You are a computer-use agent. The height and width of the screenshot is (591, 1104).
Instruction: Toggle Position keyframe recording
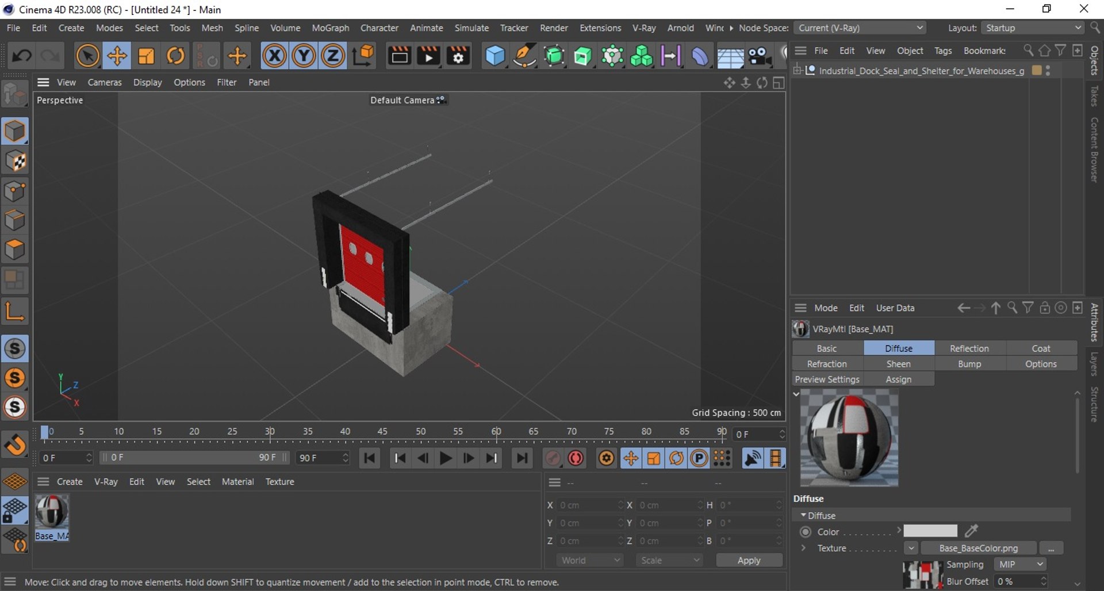[631, 458]
